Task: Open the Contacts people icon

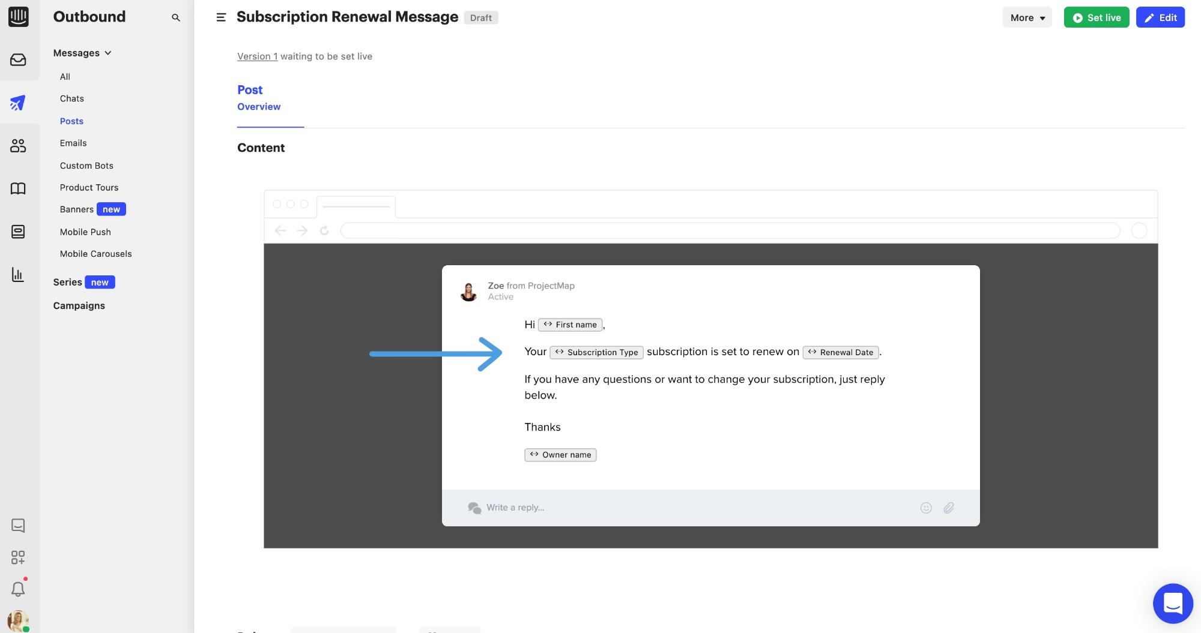Action: [18, 146]
